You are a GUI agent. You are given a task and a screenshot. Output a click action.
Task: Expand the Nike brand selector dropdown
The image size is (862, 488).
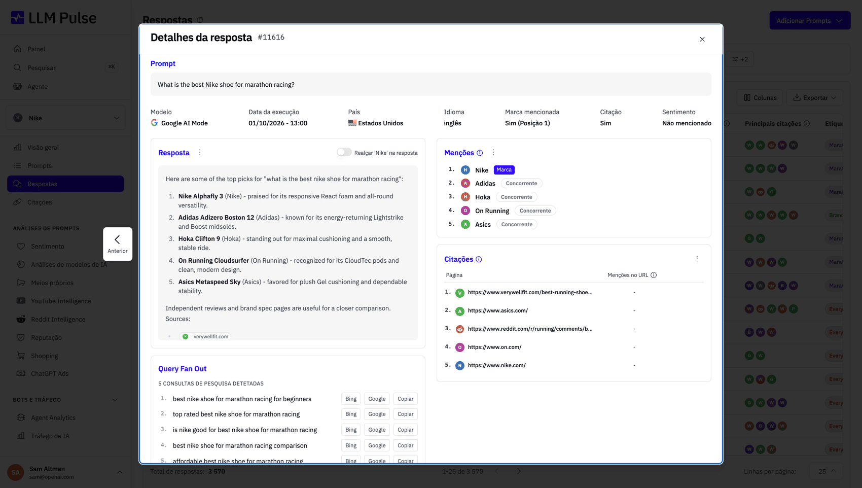pos(65,118)
